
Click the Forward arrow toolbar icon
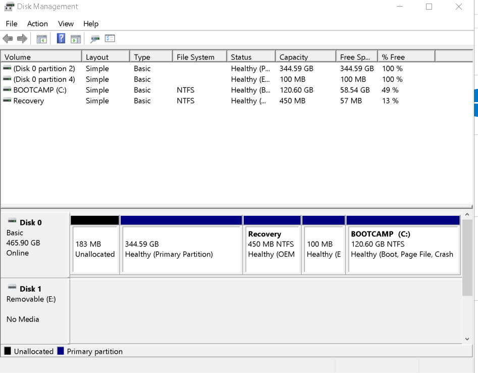coord(22,39)
